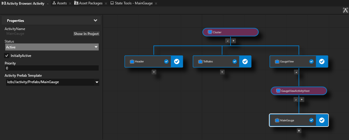This screenshot has width=349, height=140.
Task: Click the Show In Project button
Action: click(86, 34)
